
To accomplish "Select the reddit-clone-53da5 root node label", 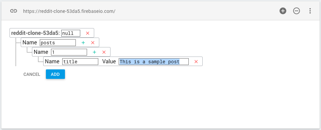I will 35,33.
